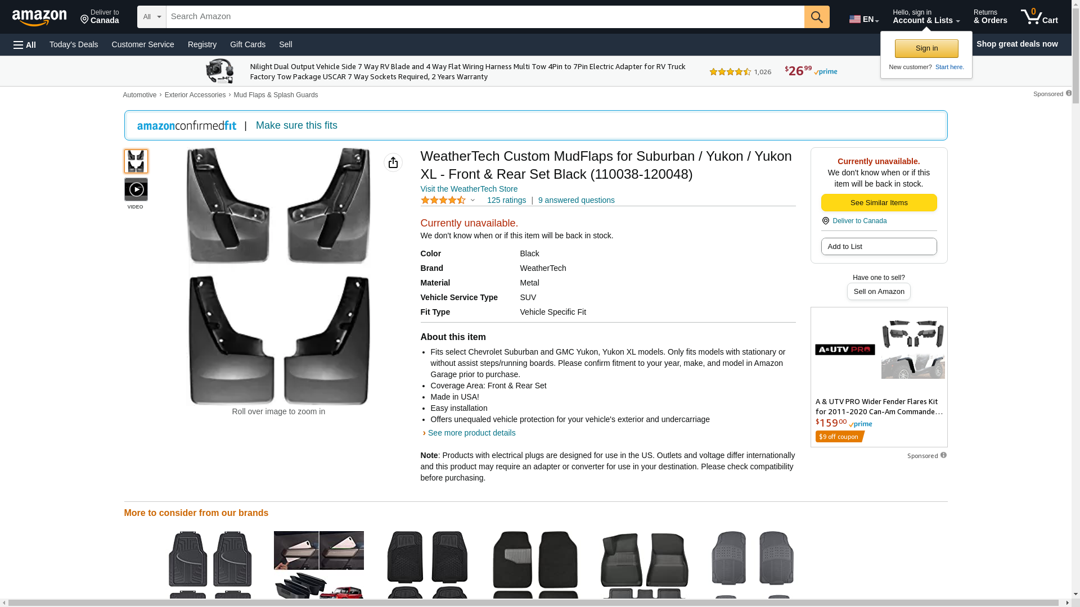Click See Similar Items button
Screen dimensions: 1080x607
coord(878,202)
